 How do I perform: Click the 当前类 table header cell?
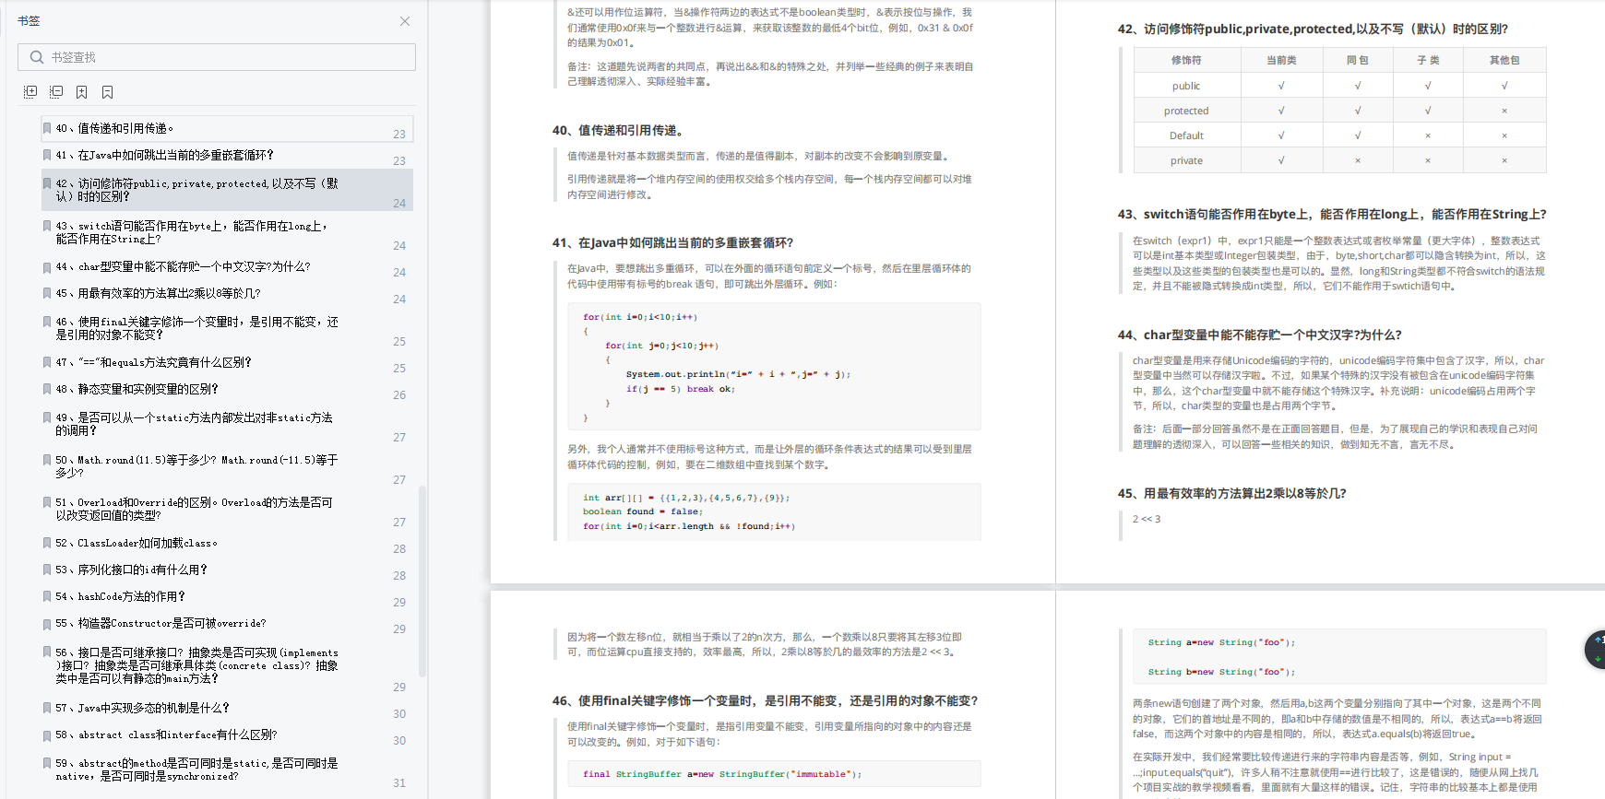[1281, 60]
